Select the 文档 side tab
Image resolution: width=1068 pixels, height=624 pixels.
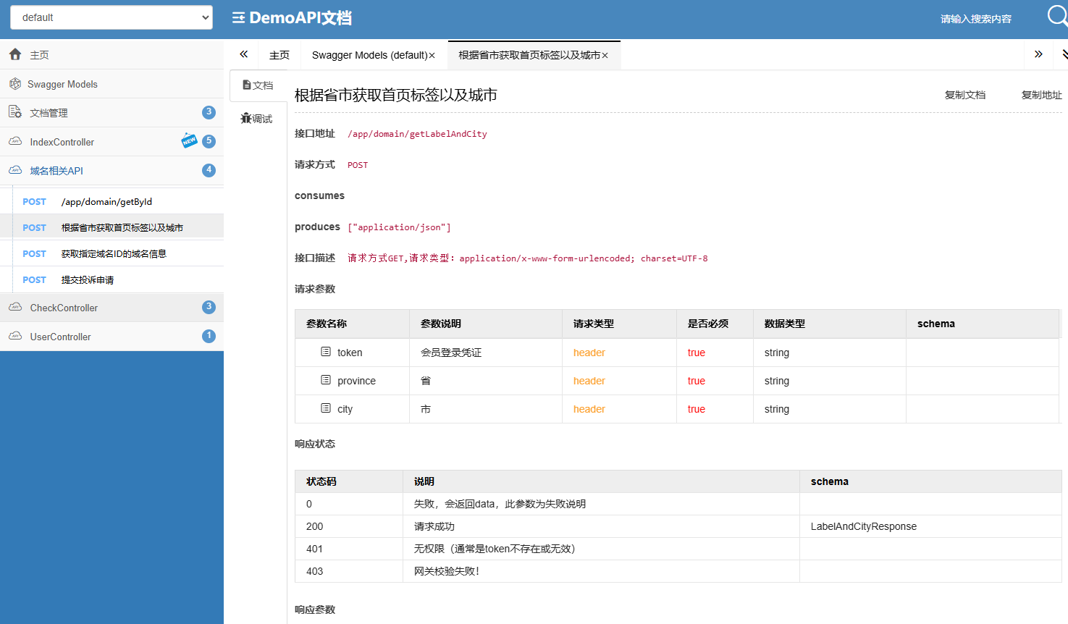(x=258, y=85)
